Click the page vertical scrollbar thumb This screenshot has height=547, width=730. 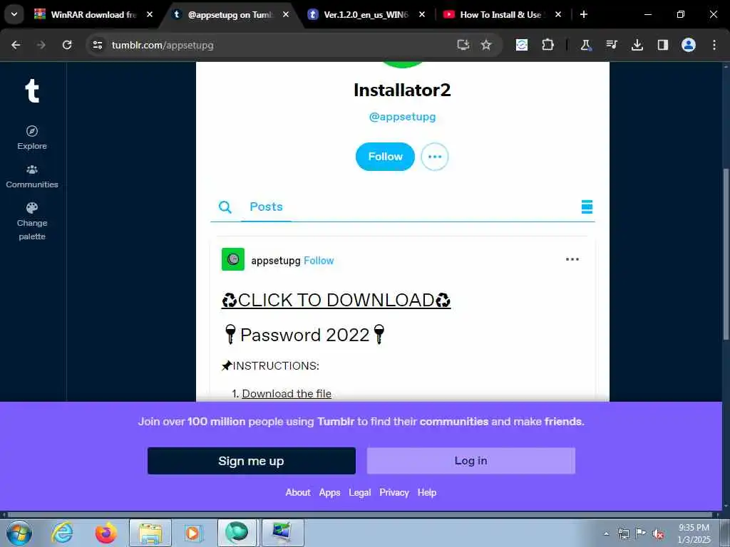[x=726, y=254]
